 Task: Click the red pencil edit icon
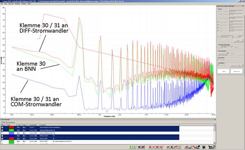(x=194, y=147)
